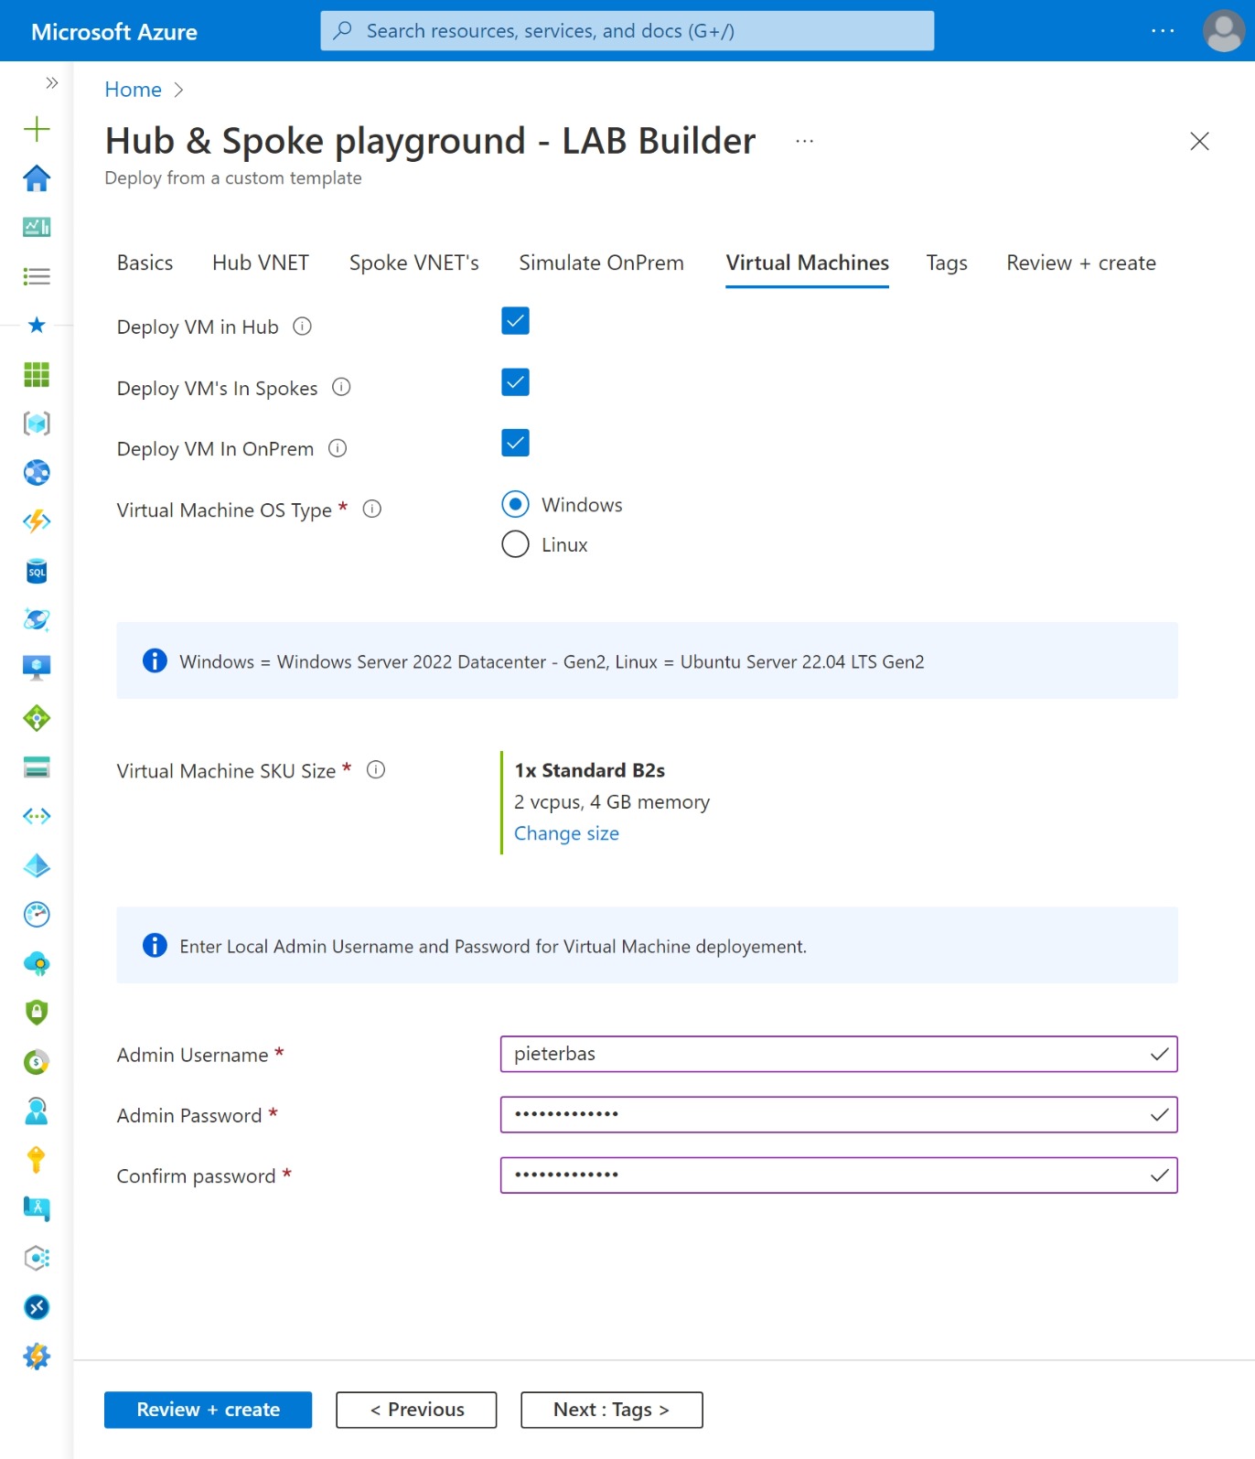Click the Change size link
The height and width of the screenshot is (1459, 1255).
coord(566,833)
